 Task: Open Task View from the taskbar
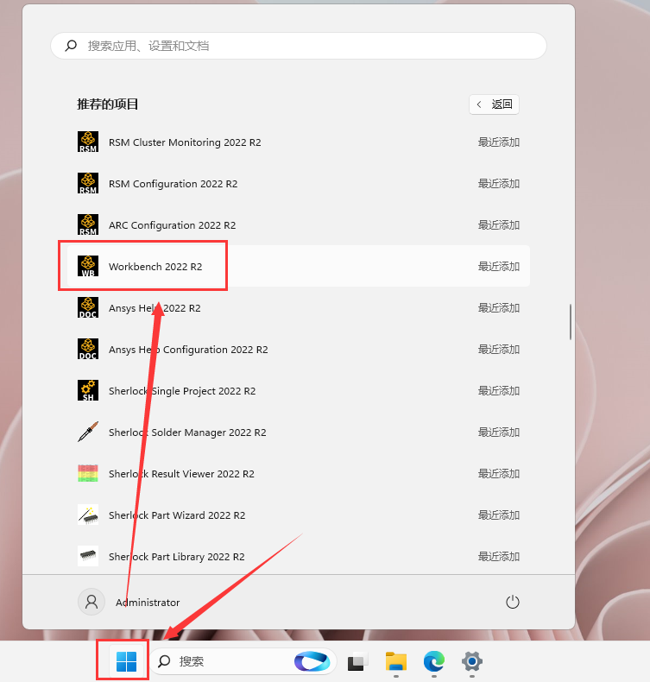coord(358,661)
